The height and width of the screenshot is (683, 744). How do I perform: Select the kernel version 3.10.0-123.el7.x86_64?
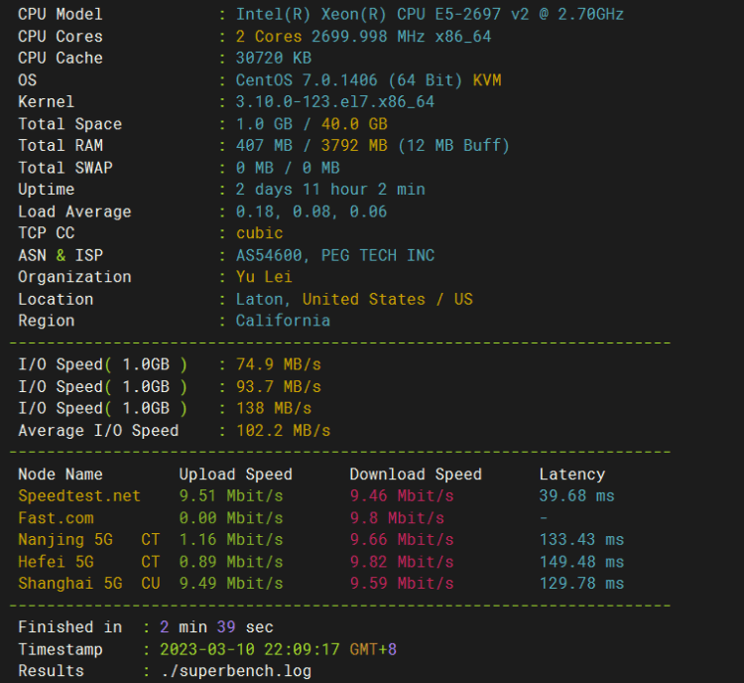(x=335, y=101)
